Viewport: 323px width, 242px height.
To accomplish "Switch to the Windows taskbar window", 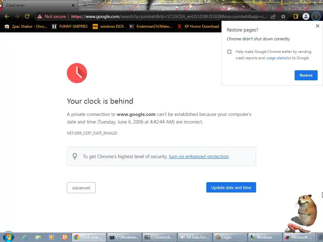I will [x=265, y=237].
